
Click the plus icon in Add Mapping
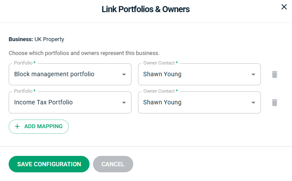click(17, 126)
